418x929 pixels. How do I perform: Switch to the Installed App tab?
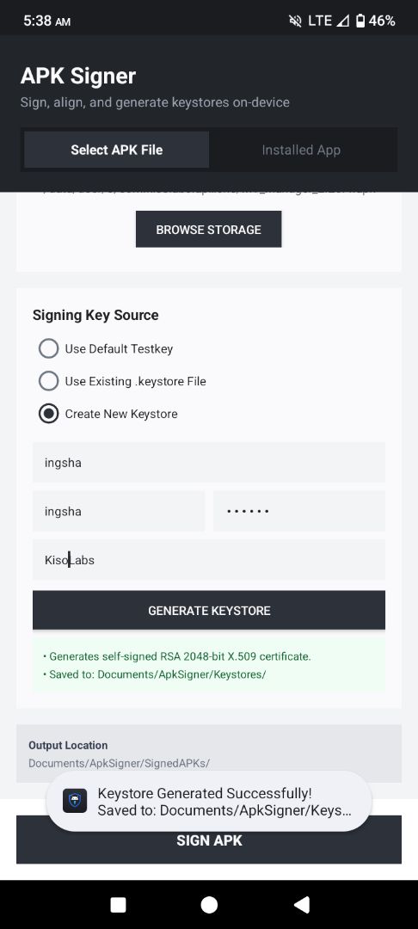click(x=301, y=150)
